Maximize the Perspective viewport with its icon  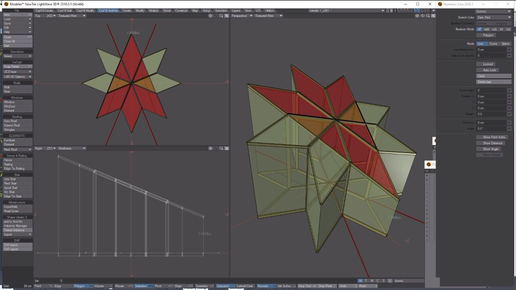433,16
